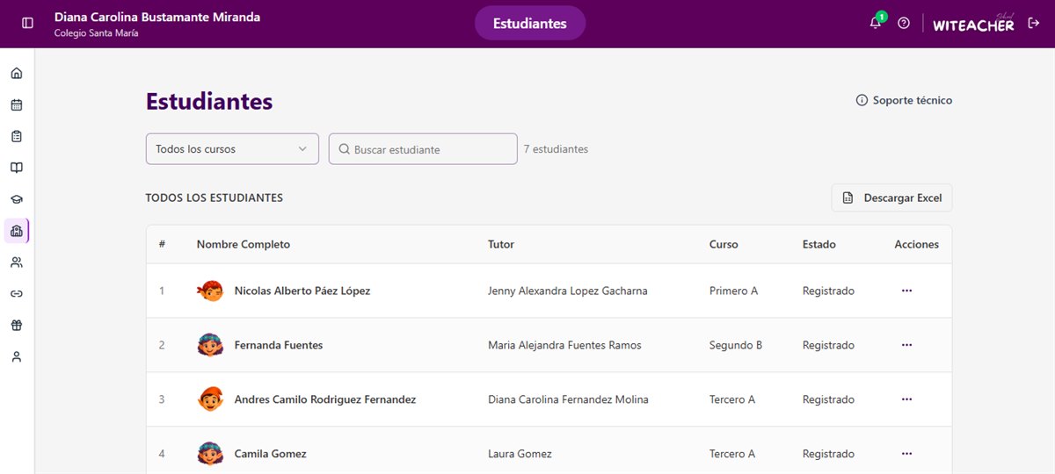This screenshot has width=1055, height=474.
Task: Click Nicolas Alberto Páez López's avatar
Action: pyautogui.click(x=210, y=291)
